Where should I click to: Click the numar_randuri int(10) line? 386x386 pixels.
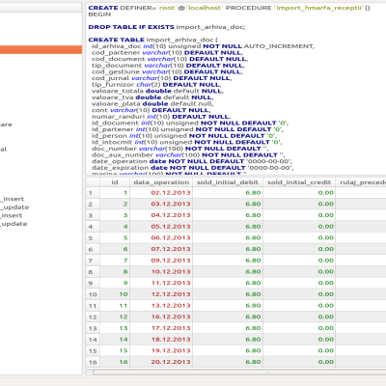click(x=161, y=117)
